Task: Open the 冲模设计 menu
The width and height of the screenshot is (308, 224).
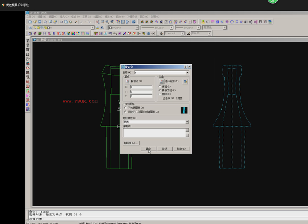Action: (132, 17)
